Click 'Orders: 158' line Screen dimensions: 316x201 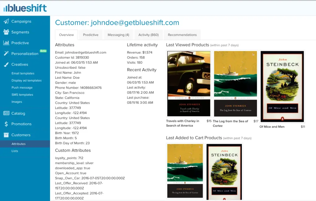coord(136,58)
